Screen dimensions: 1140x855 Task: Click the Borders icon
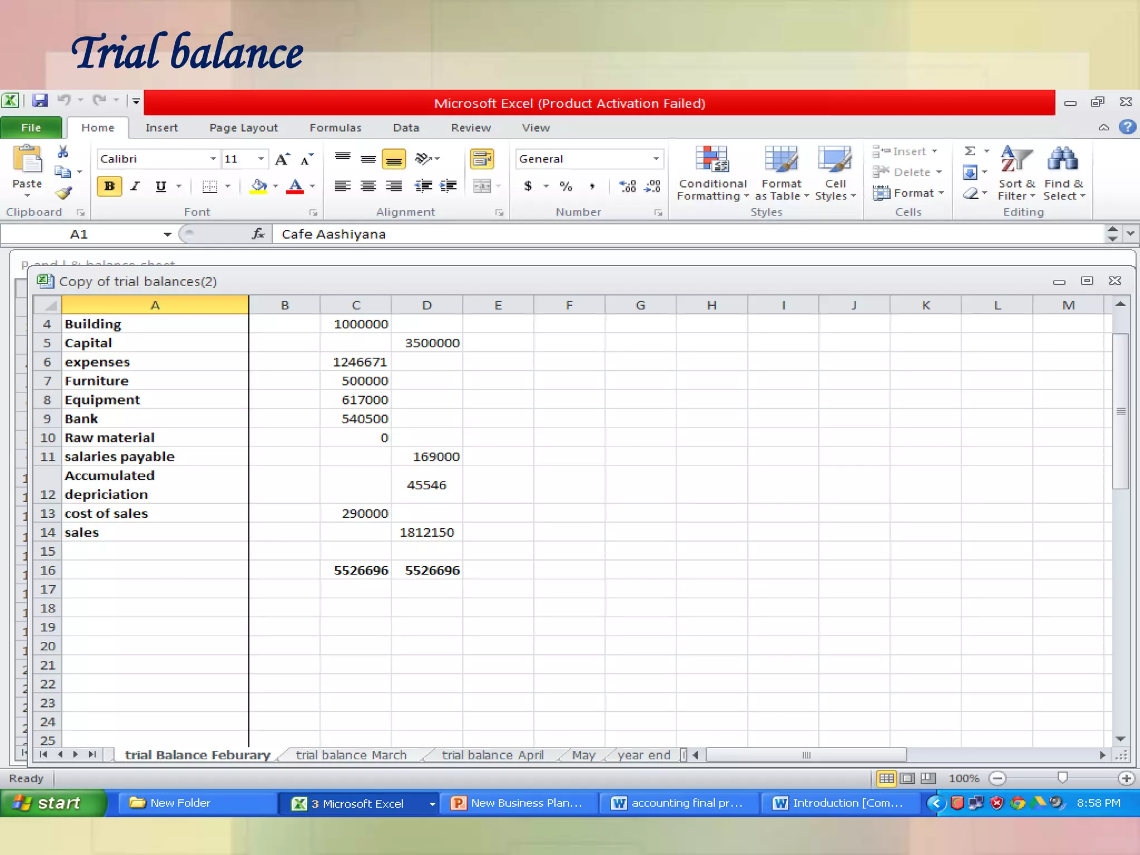210,186
